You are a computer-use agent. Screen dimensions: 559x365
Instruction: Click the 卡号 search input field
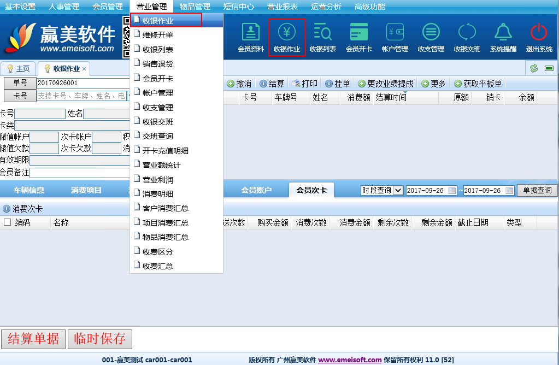point(81,96)
